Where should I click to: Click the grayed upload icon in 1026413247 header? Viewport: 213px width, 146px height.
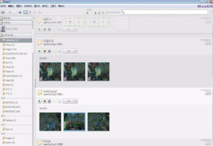(x=59, y=101)
